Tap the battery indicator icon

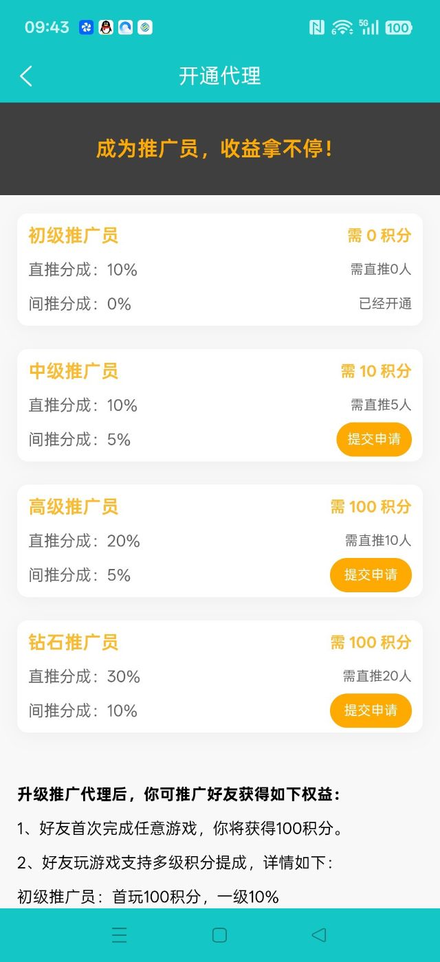(x=398, y=27)
